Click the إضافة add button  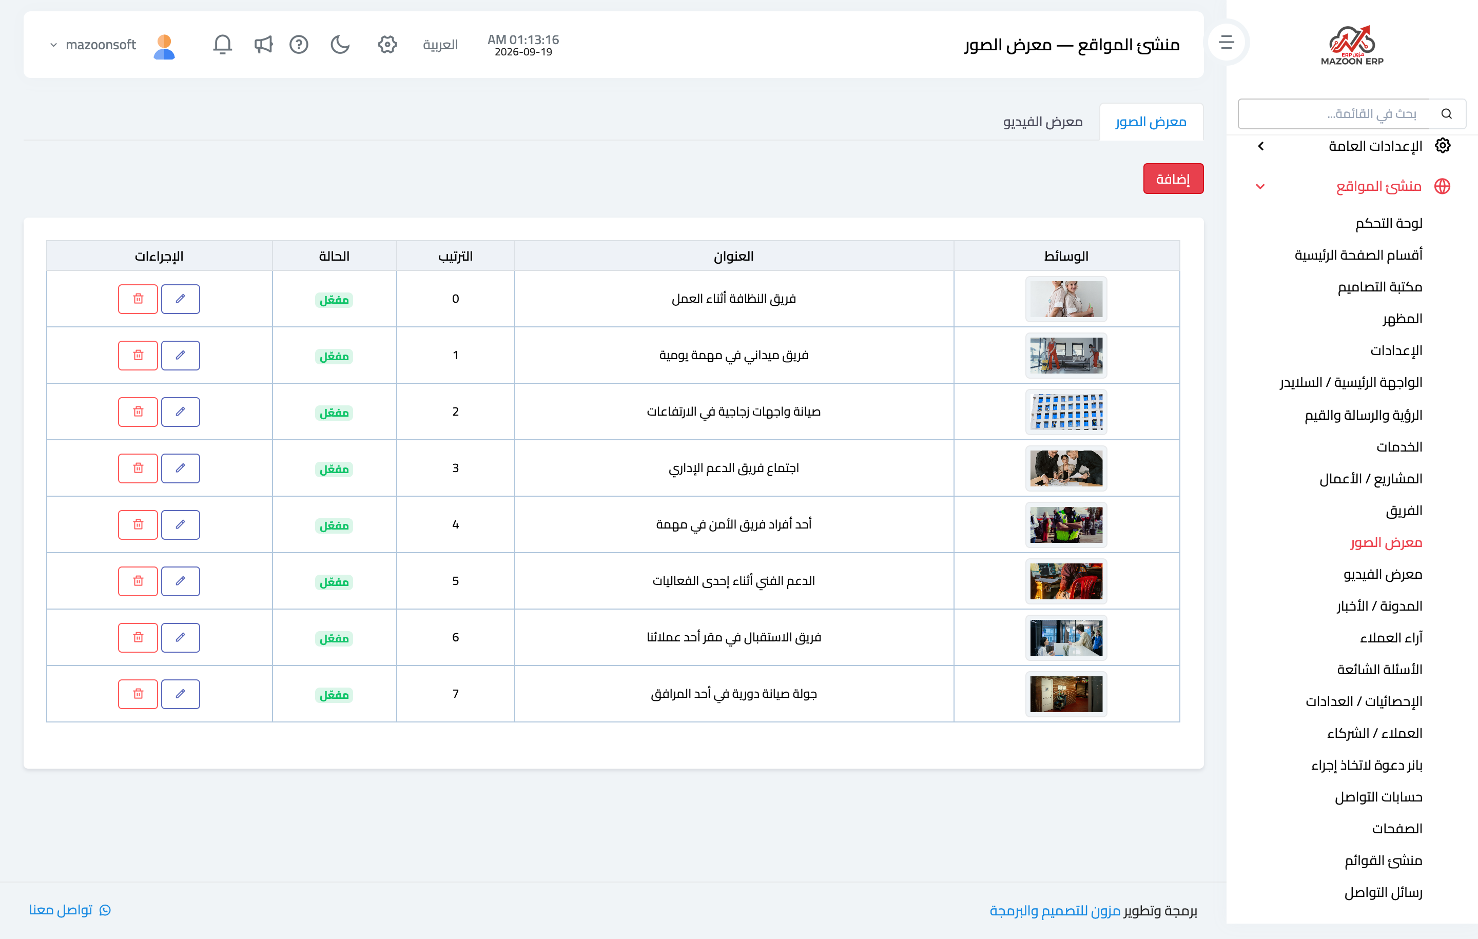1173,179
